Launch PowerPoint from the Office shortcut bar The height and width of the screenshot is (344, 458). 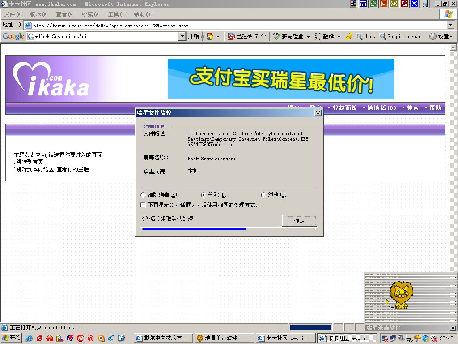pyautogui.click(x=384, y=4)
